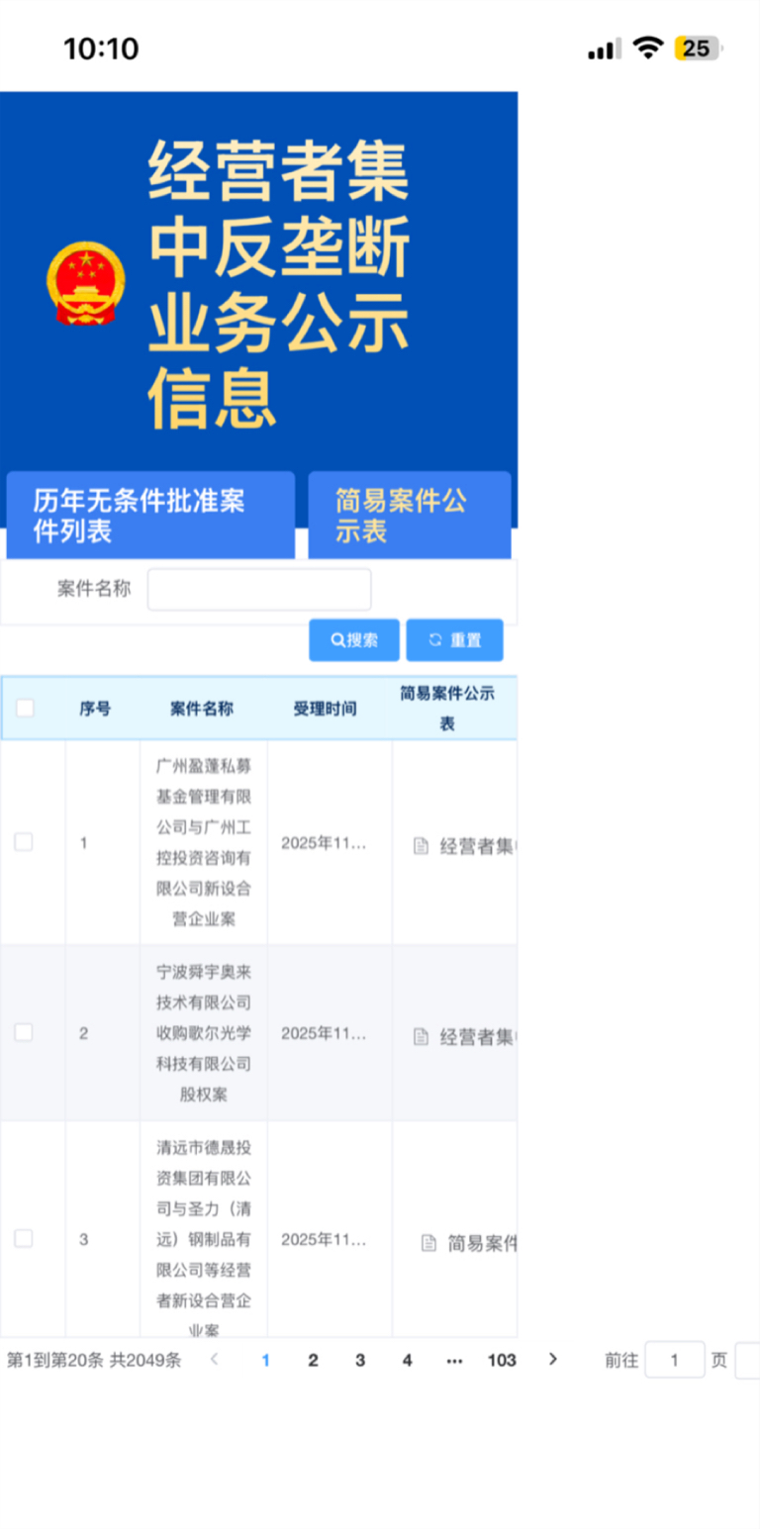Click serial number 1 cell

click(x=84, y=843)
